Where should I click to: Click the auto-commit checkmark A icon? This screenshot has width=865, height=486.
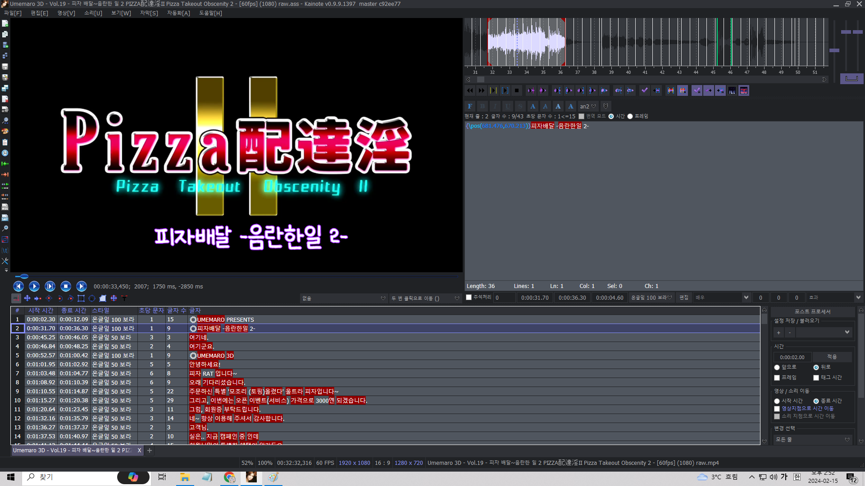[697, 90]
